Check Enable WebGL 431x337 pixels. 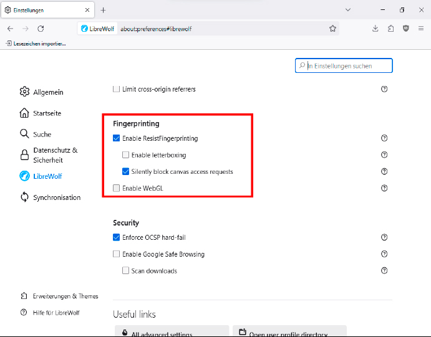pos(116,188)
